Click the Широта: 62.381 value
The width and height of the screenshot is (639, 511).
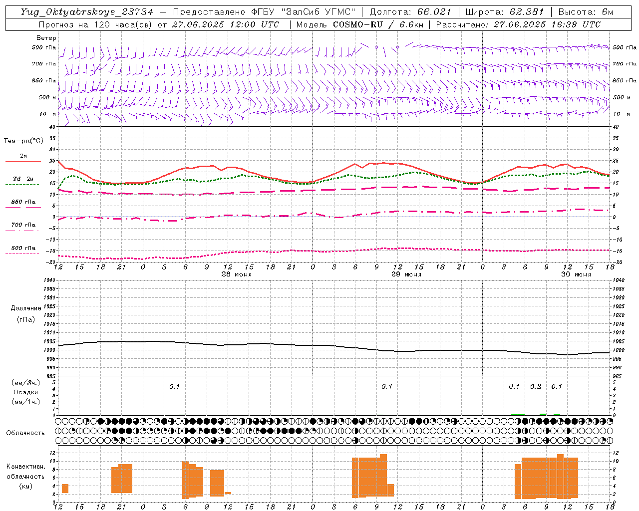[504, 12]
